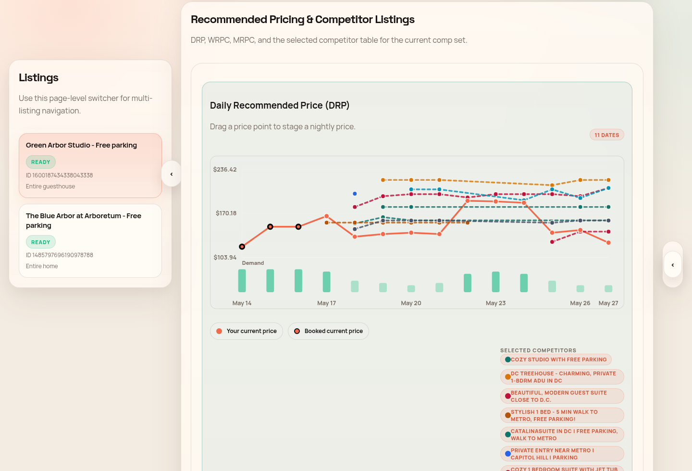Toggle Your current price legend
Viewport: 692px width, 471px height.
tap(247, 331)
